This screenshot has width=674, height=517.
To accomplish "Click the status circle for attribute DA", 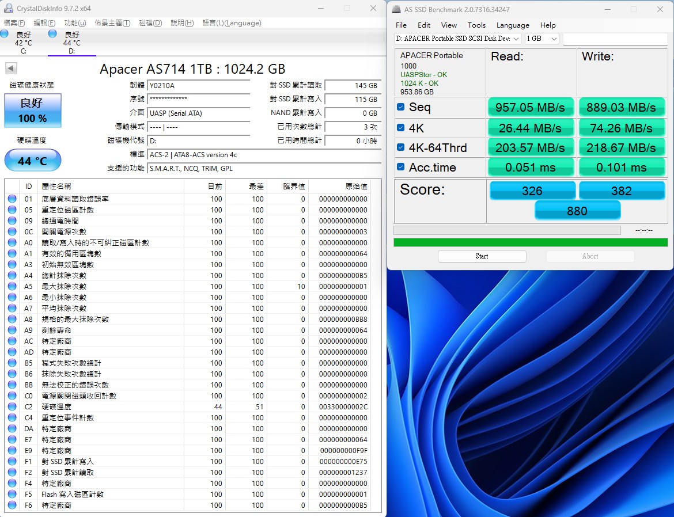I will (12, 428).
